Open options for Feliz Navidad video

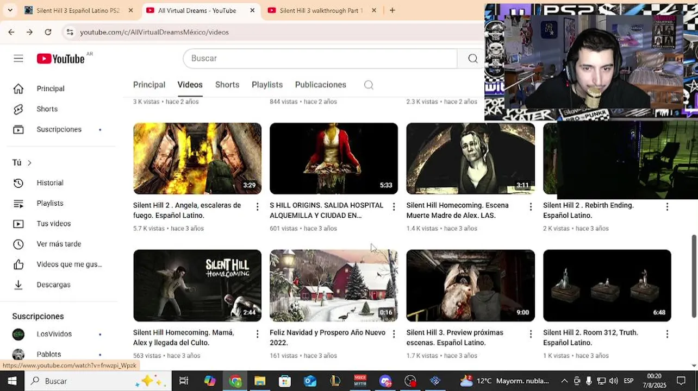point(394,333)
